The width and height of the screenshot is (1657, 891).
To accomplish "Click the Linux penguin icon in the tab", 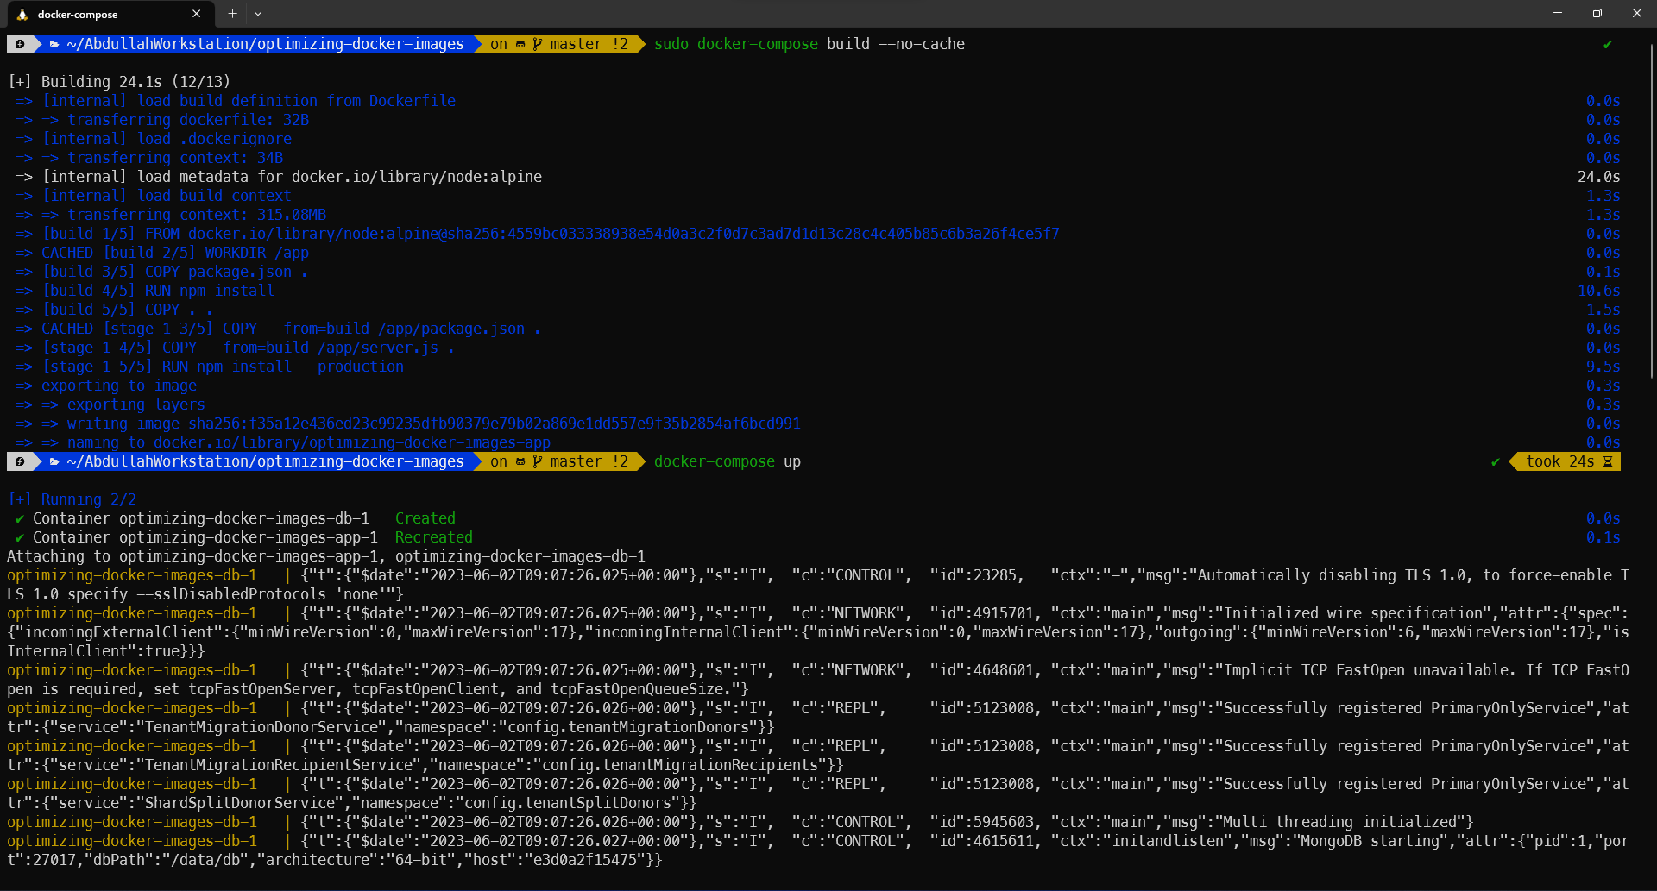I will [22, 15].
